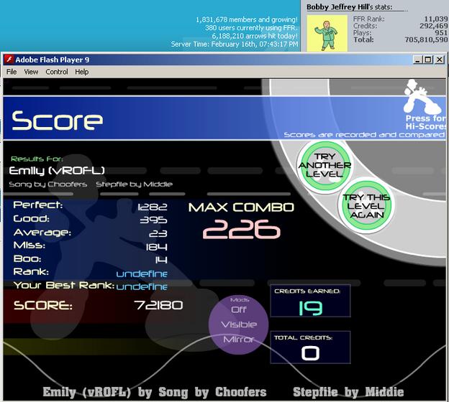Click the Max Combo 226 number
Screen dimensions: 449x402
pyautogui.click(x=241, y=230)
